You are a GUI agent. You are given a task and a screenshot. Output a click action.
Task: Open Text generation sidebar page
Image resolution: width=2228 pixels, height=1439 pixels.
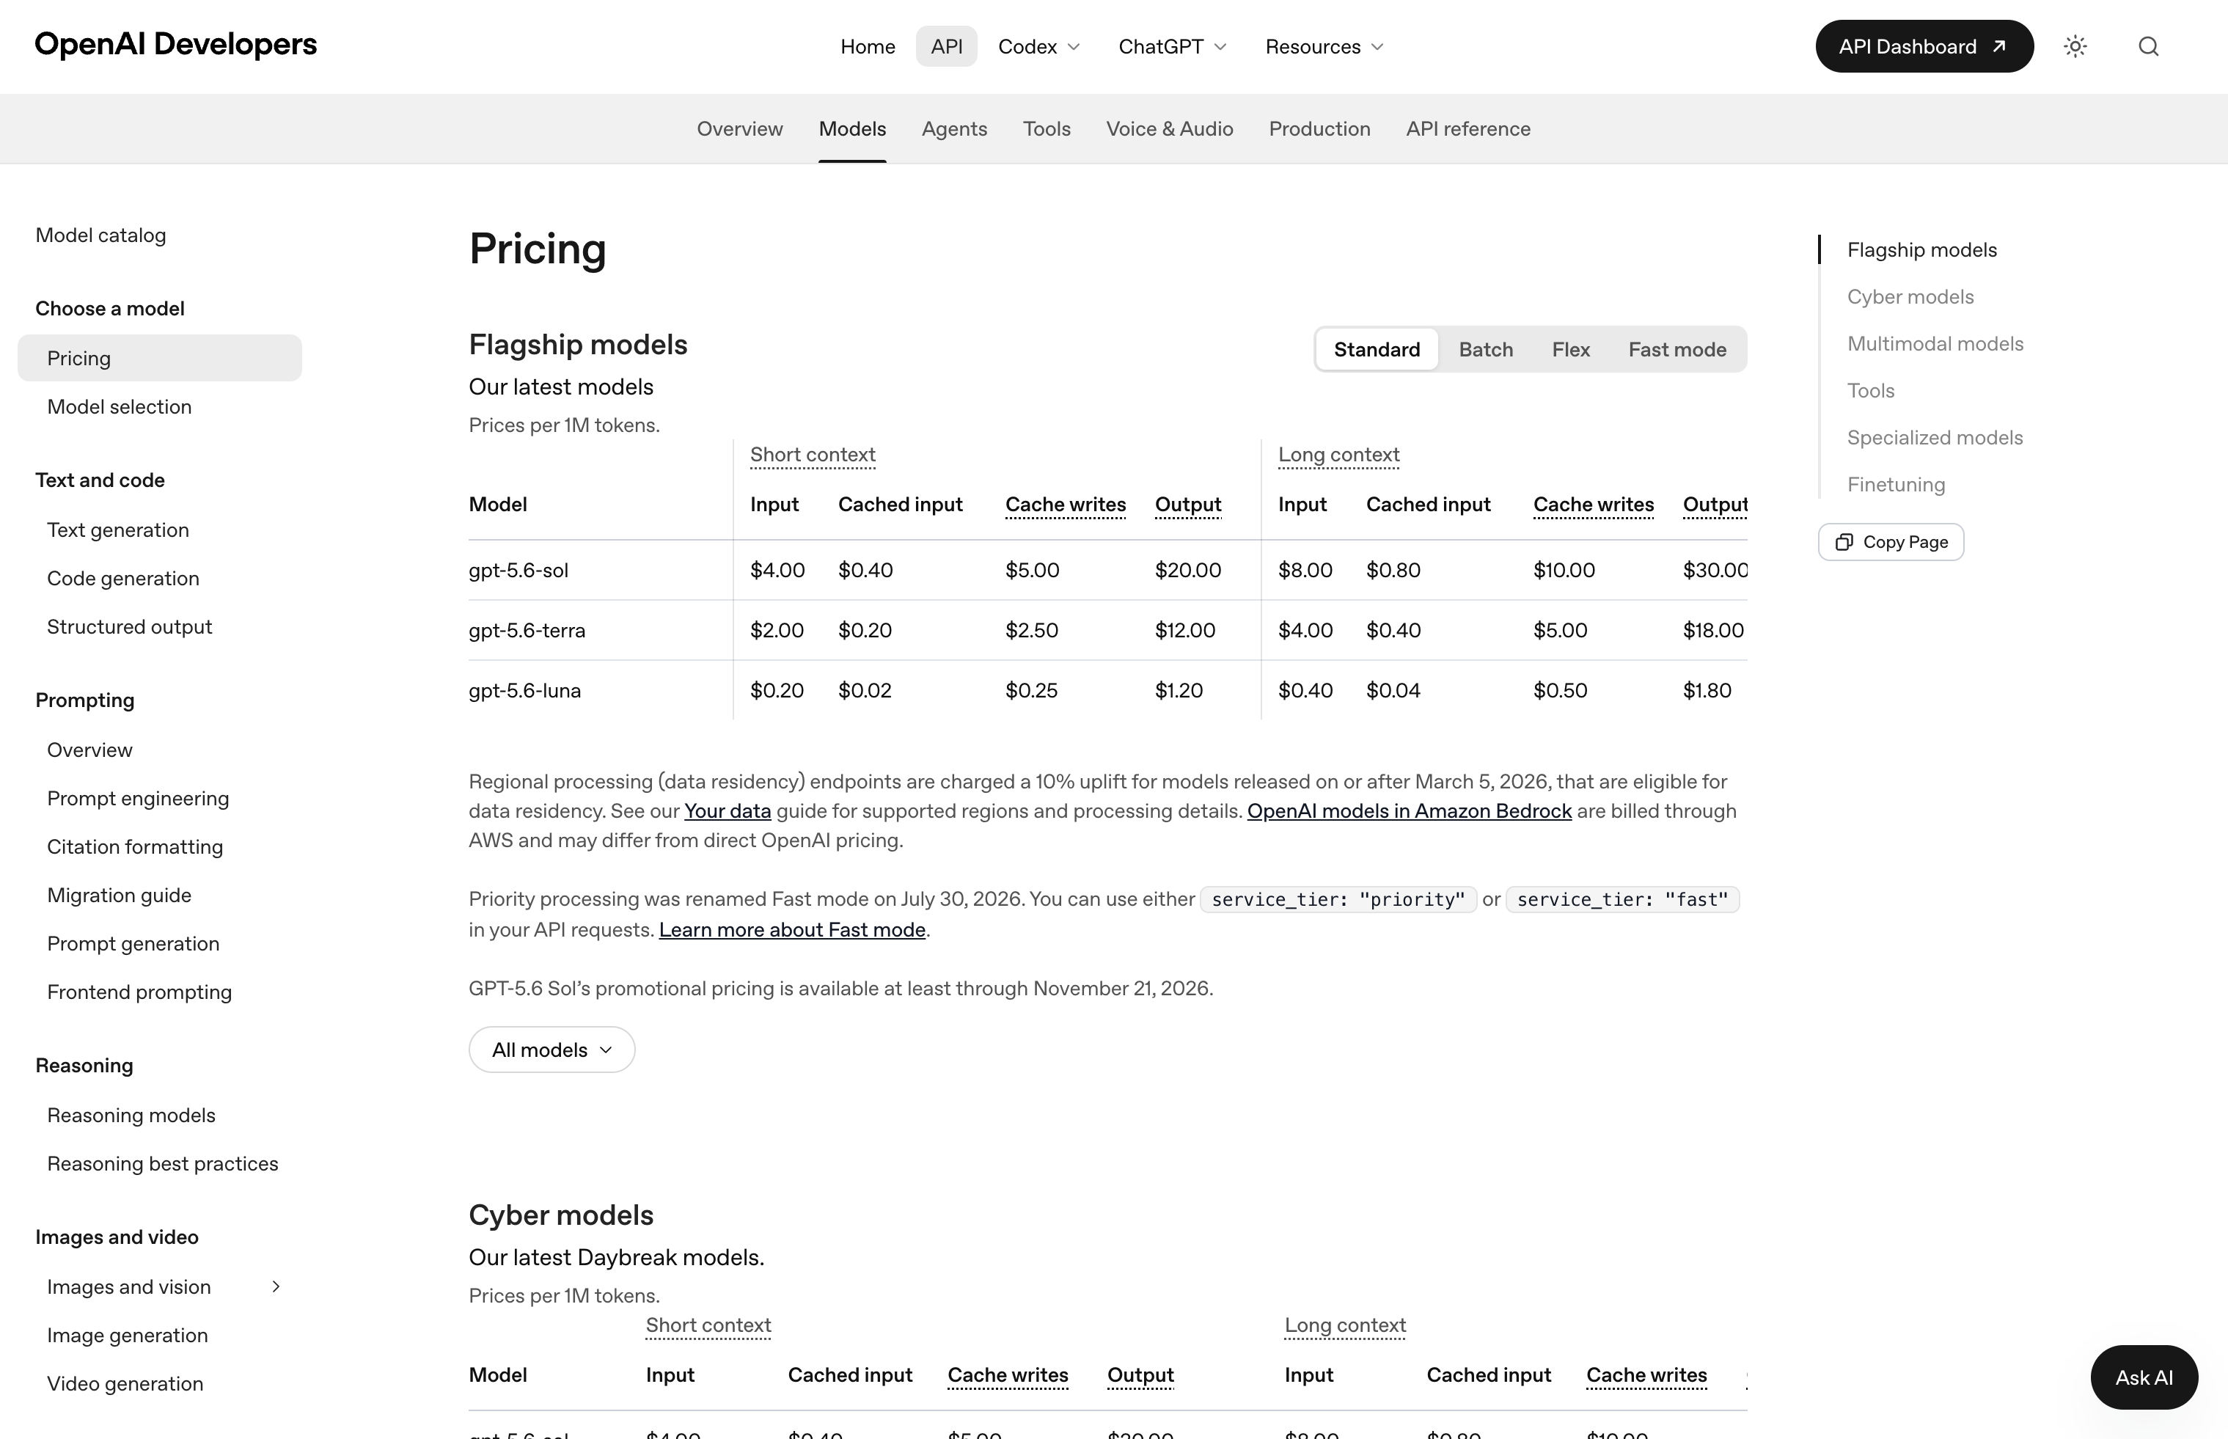[x=117, y=530]
